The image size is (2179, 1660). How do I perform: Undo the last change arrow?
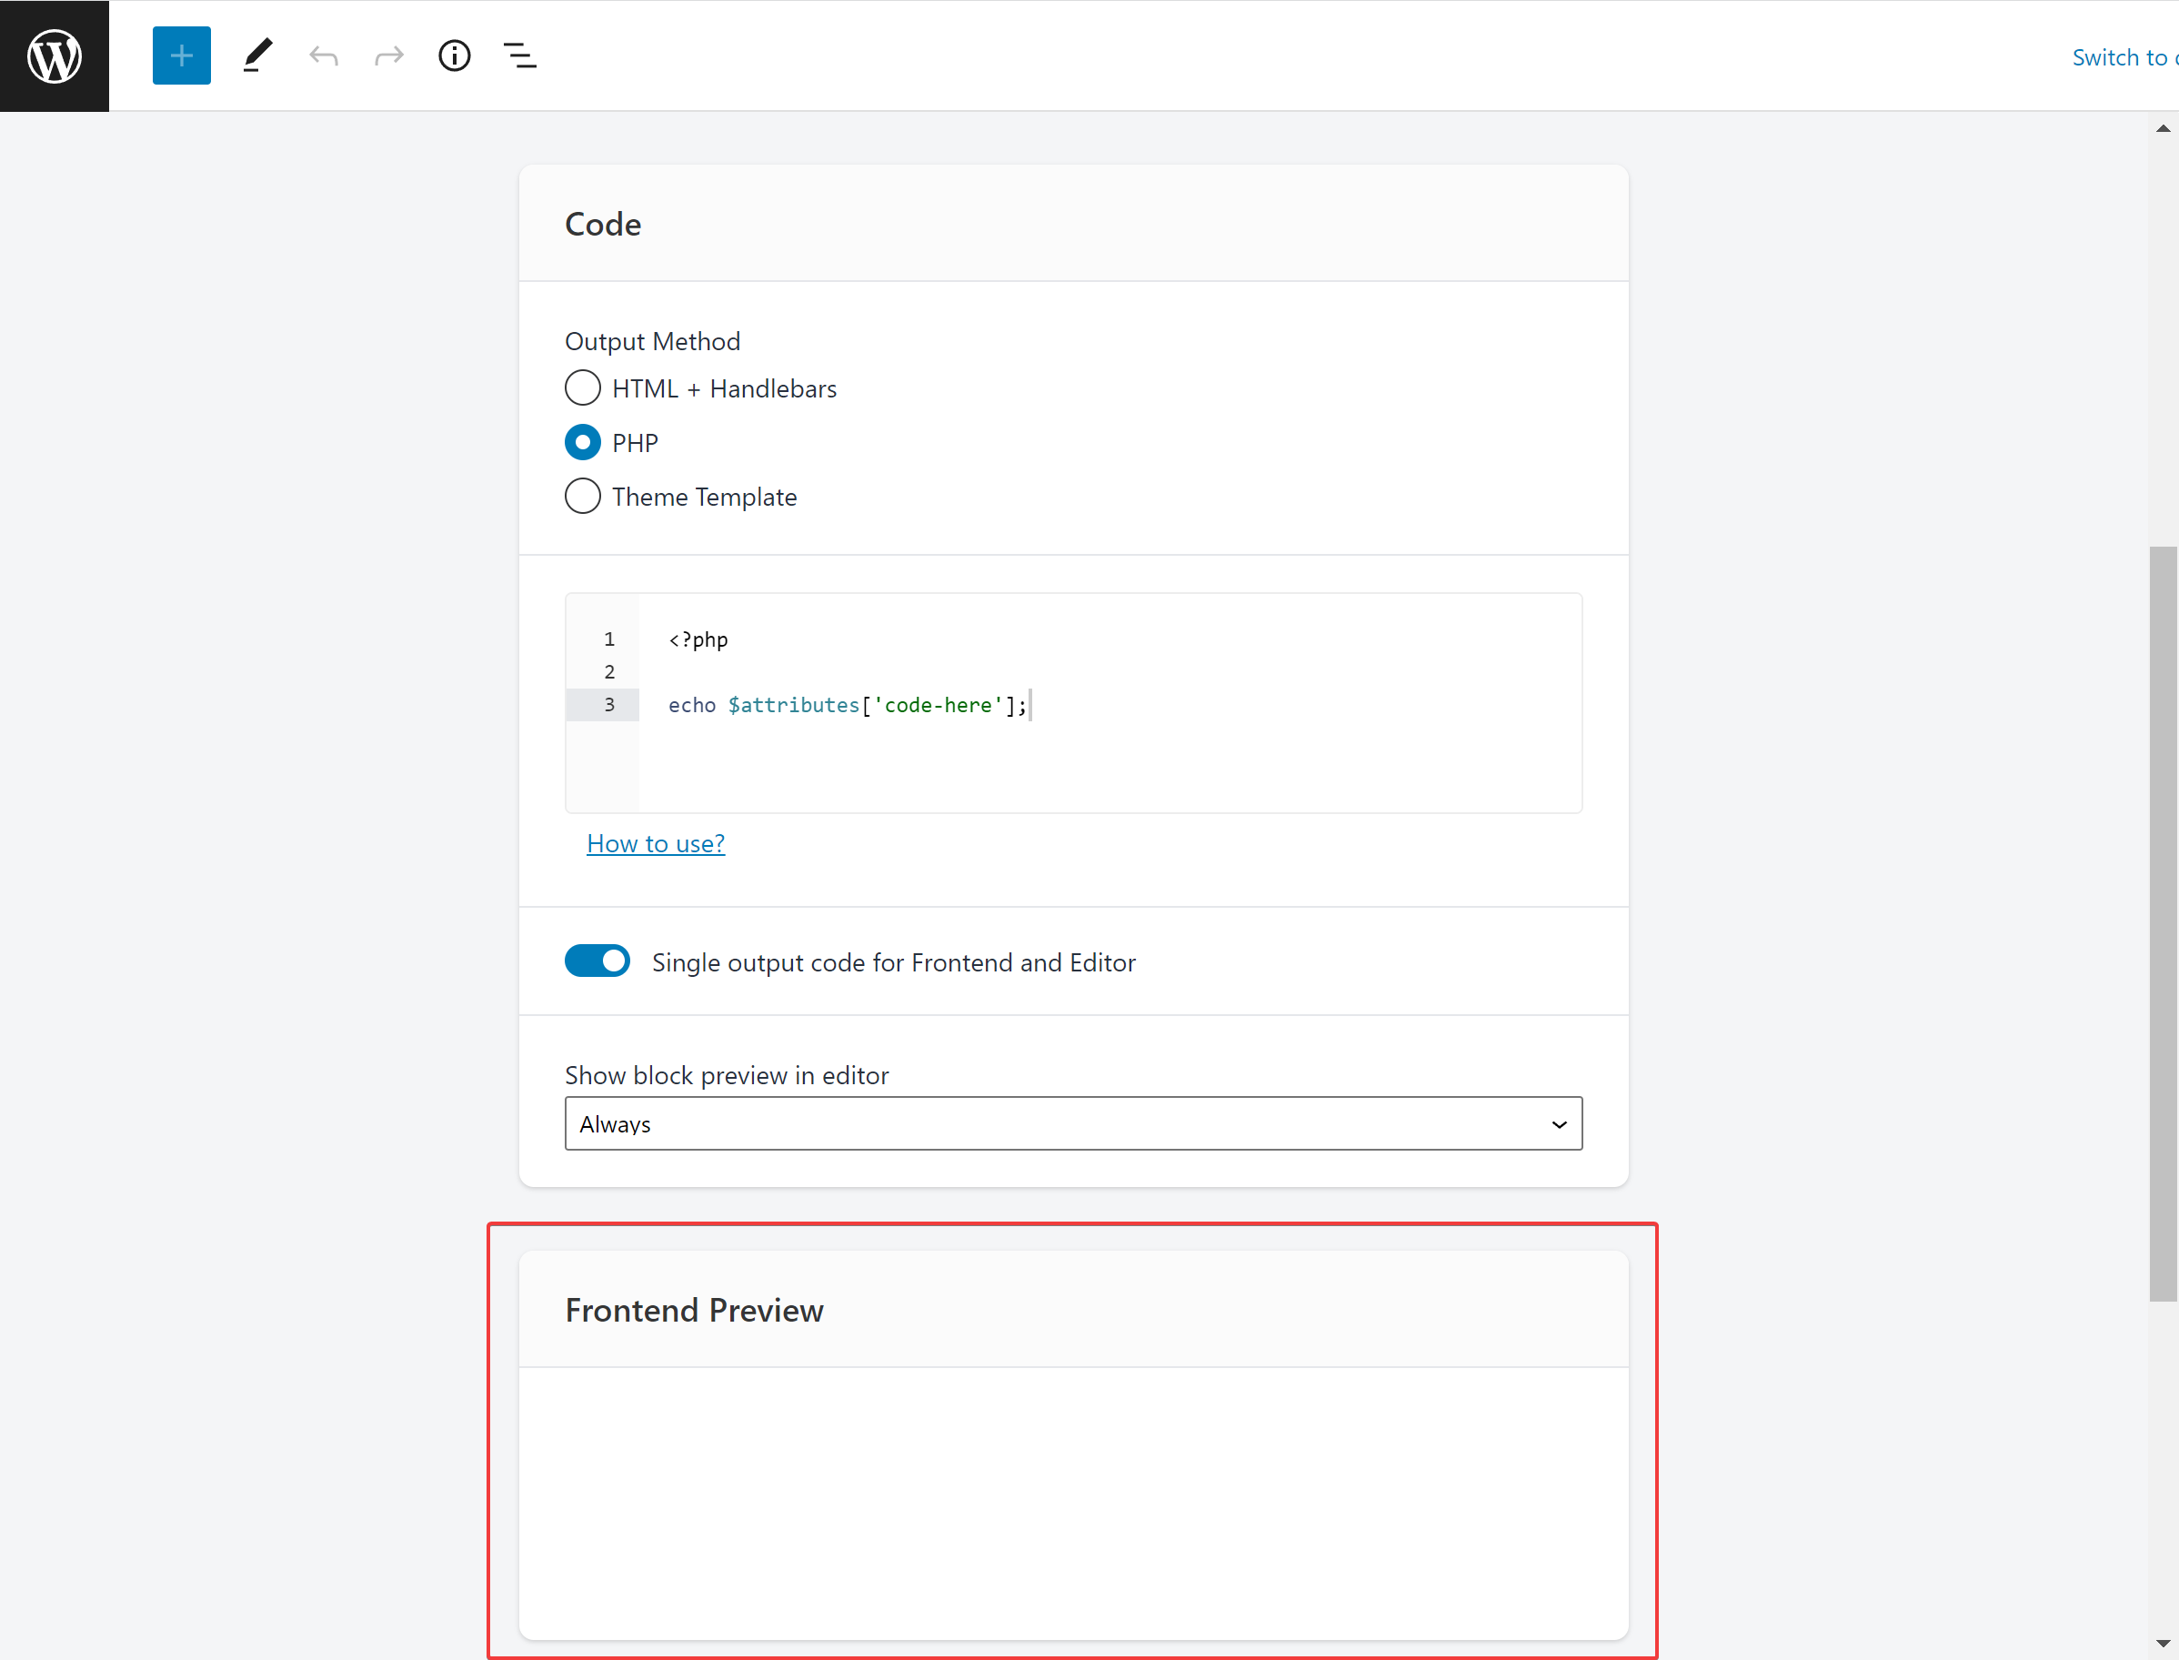tap(324, 55)
